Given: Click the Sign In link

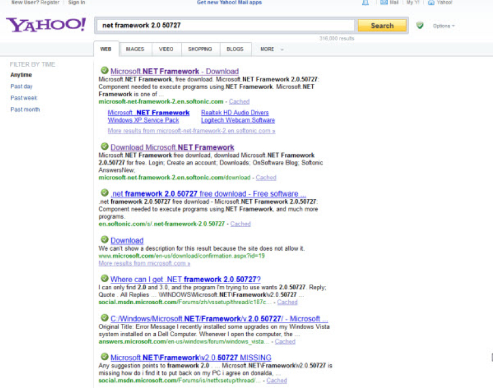Looking at the screenshot, I should pyautogui.click(x=77, y=3).
